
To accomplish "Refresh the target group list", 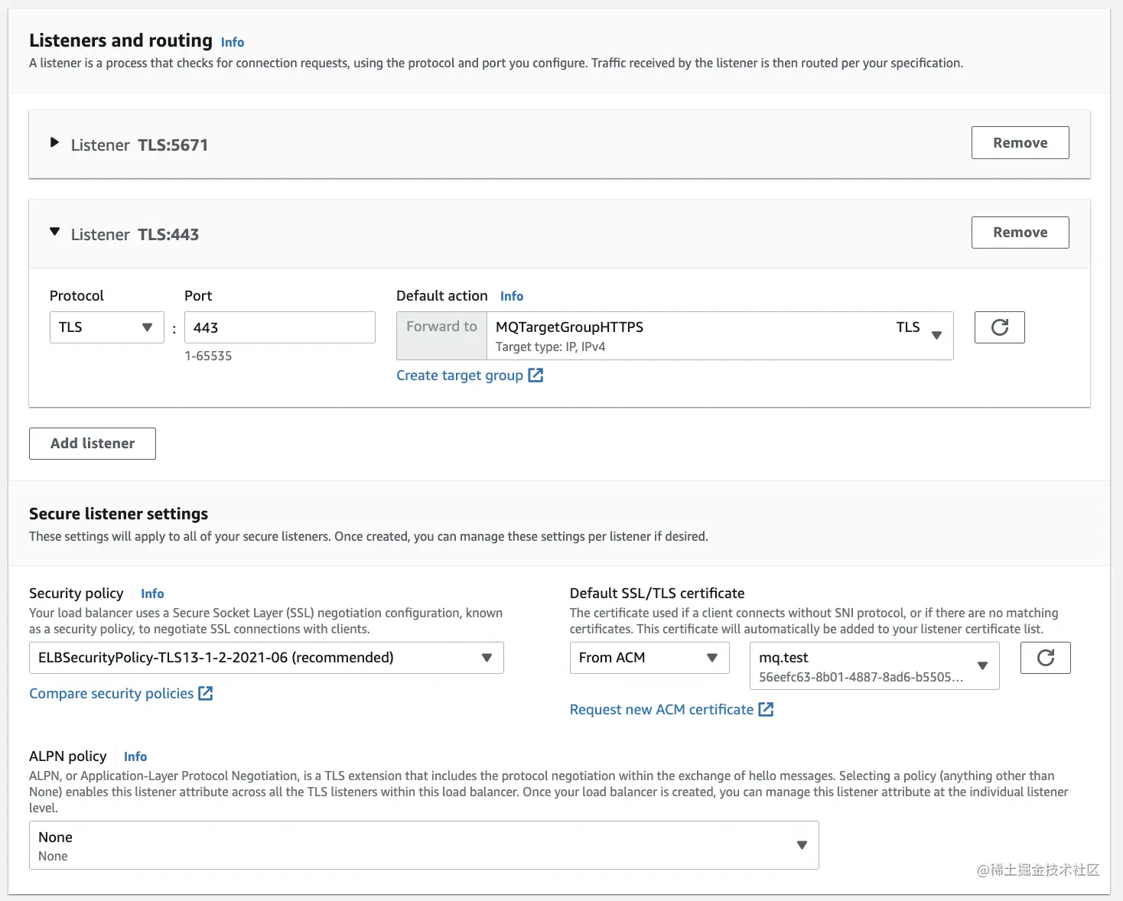I will point(999,327).
